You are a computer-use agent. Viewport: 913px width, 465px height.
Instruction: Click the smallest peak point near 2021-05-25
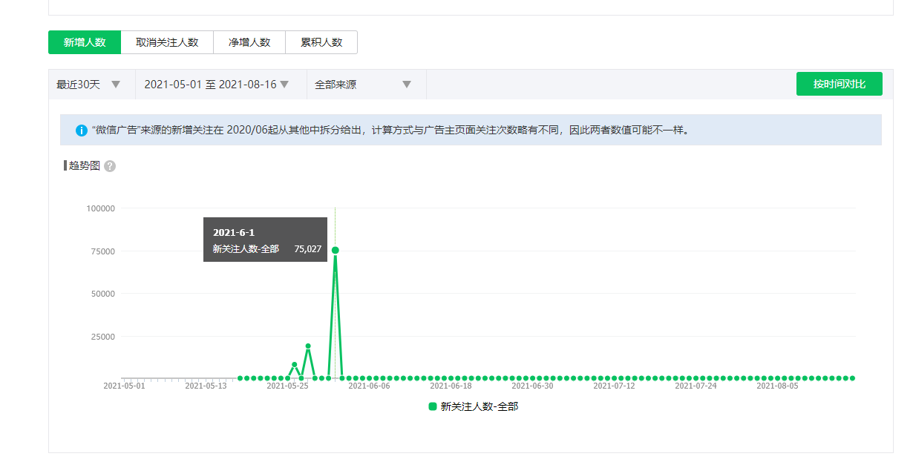pos(295,365)
